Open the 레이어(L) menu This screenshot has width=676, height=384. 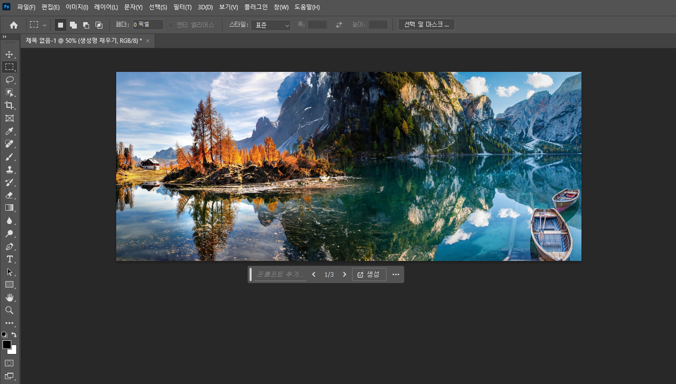click(x=106, y=7)
